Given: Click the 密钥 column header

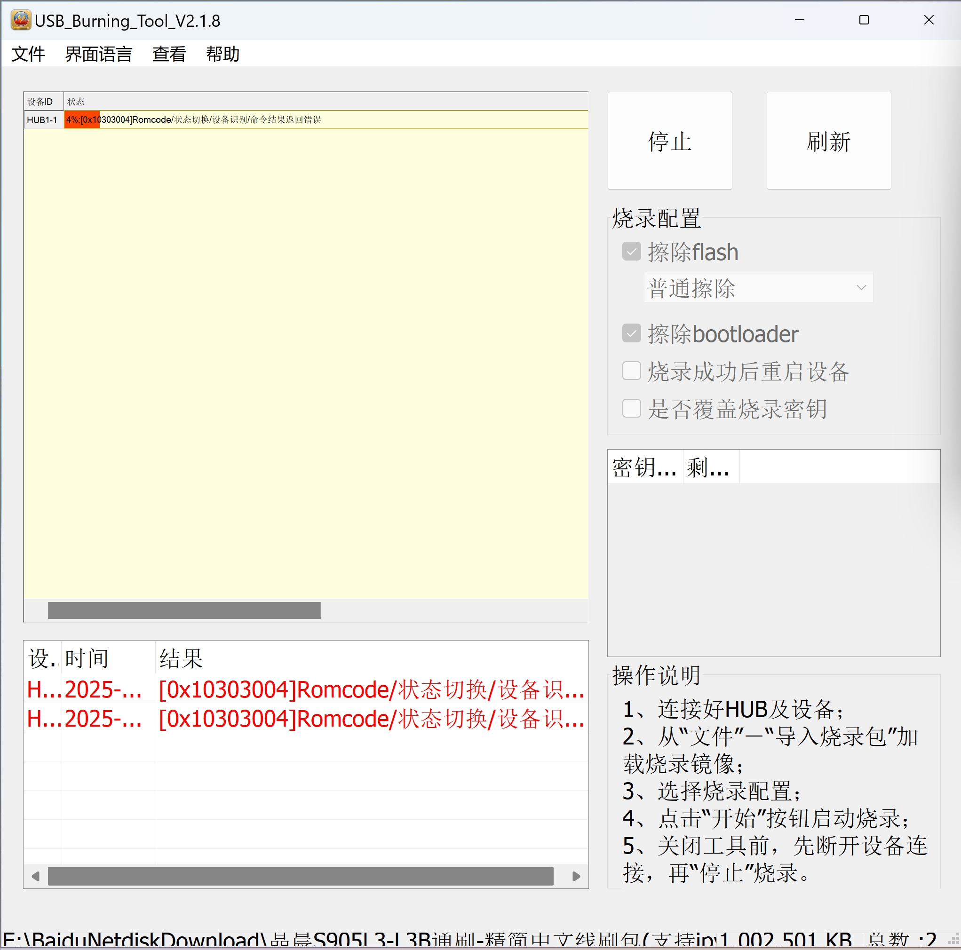Looking at the screenshot, I should pyautogui.click(x=643, y=467).
